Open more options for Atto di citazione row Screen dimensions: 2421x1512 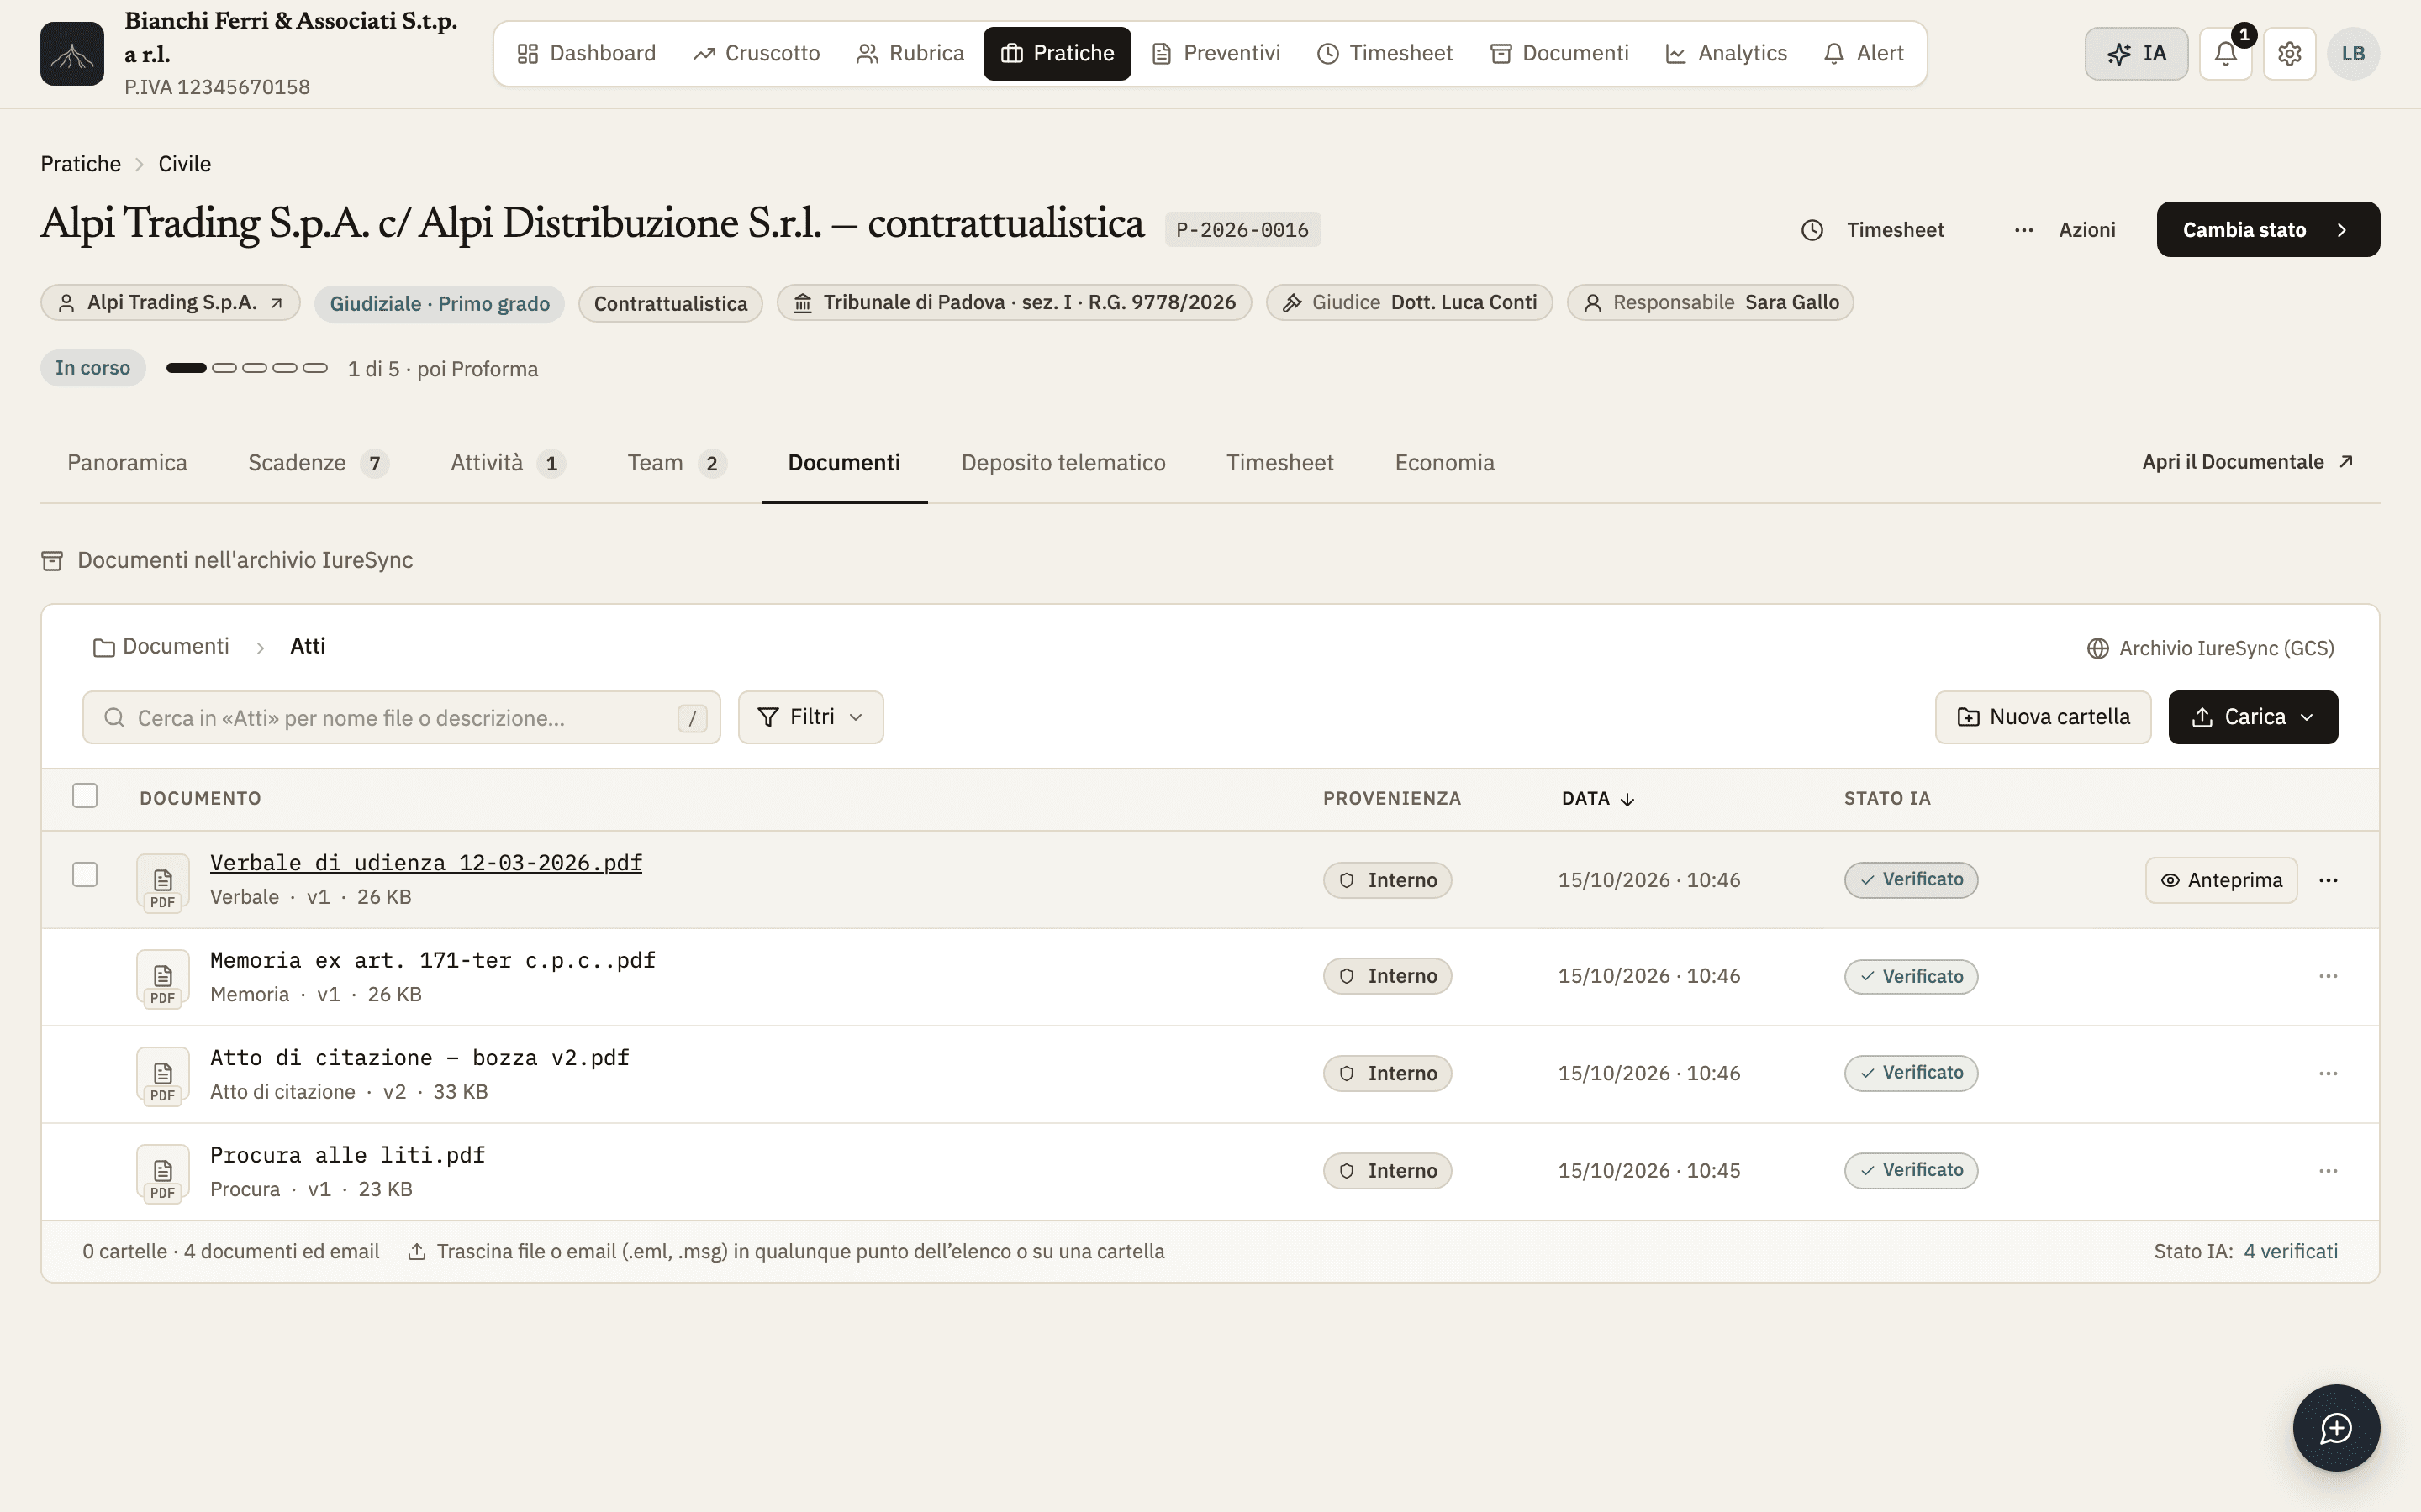click(x=2328, y=1073)
